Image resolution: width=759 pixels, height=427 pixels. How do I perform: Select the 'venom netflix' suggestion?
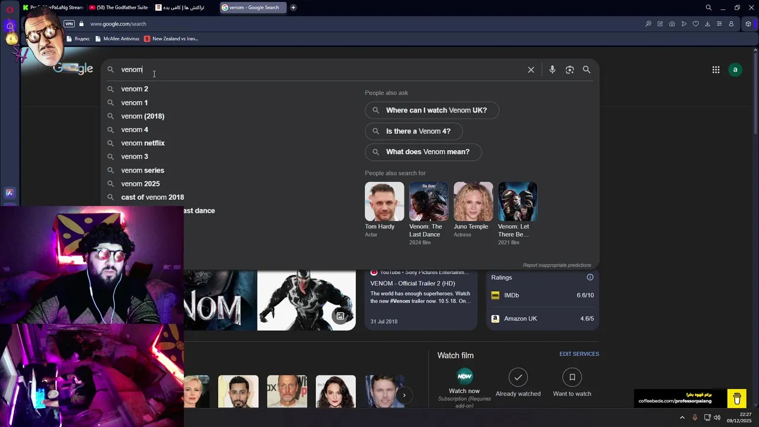(143, 143)
